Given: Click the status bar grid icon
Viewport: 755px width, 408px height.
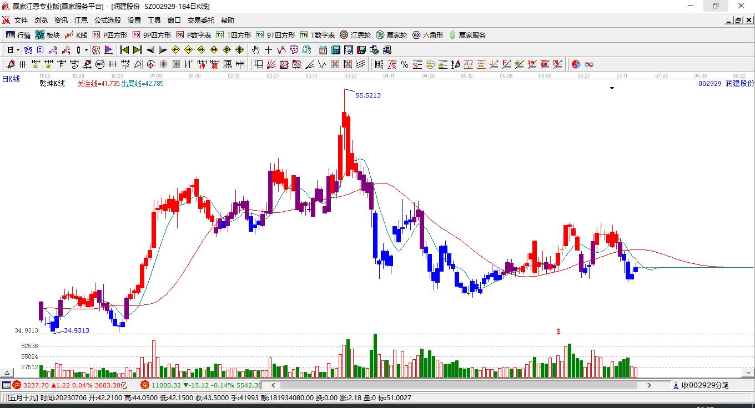Looking at the screenshot, I should click(x=6, y=385).
